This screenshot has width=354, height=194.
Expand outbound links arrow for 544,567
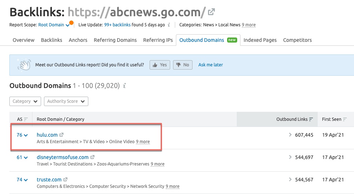tap(290, 180)
